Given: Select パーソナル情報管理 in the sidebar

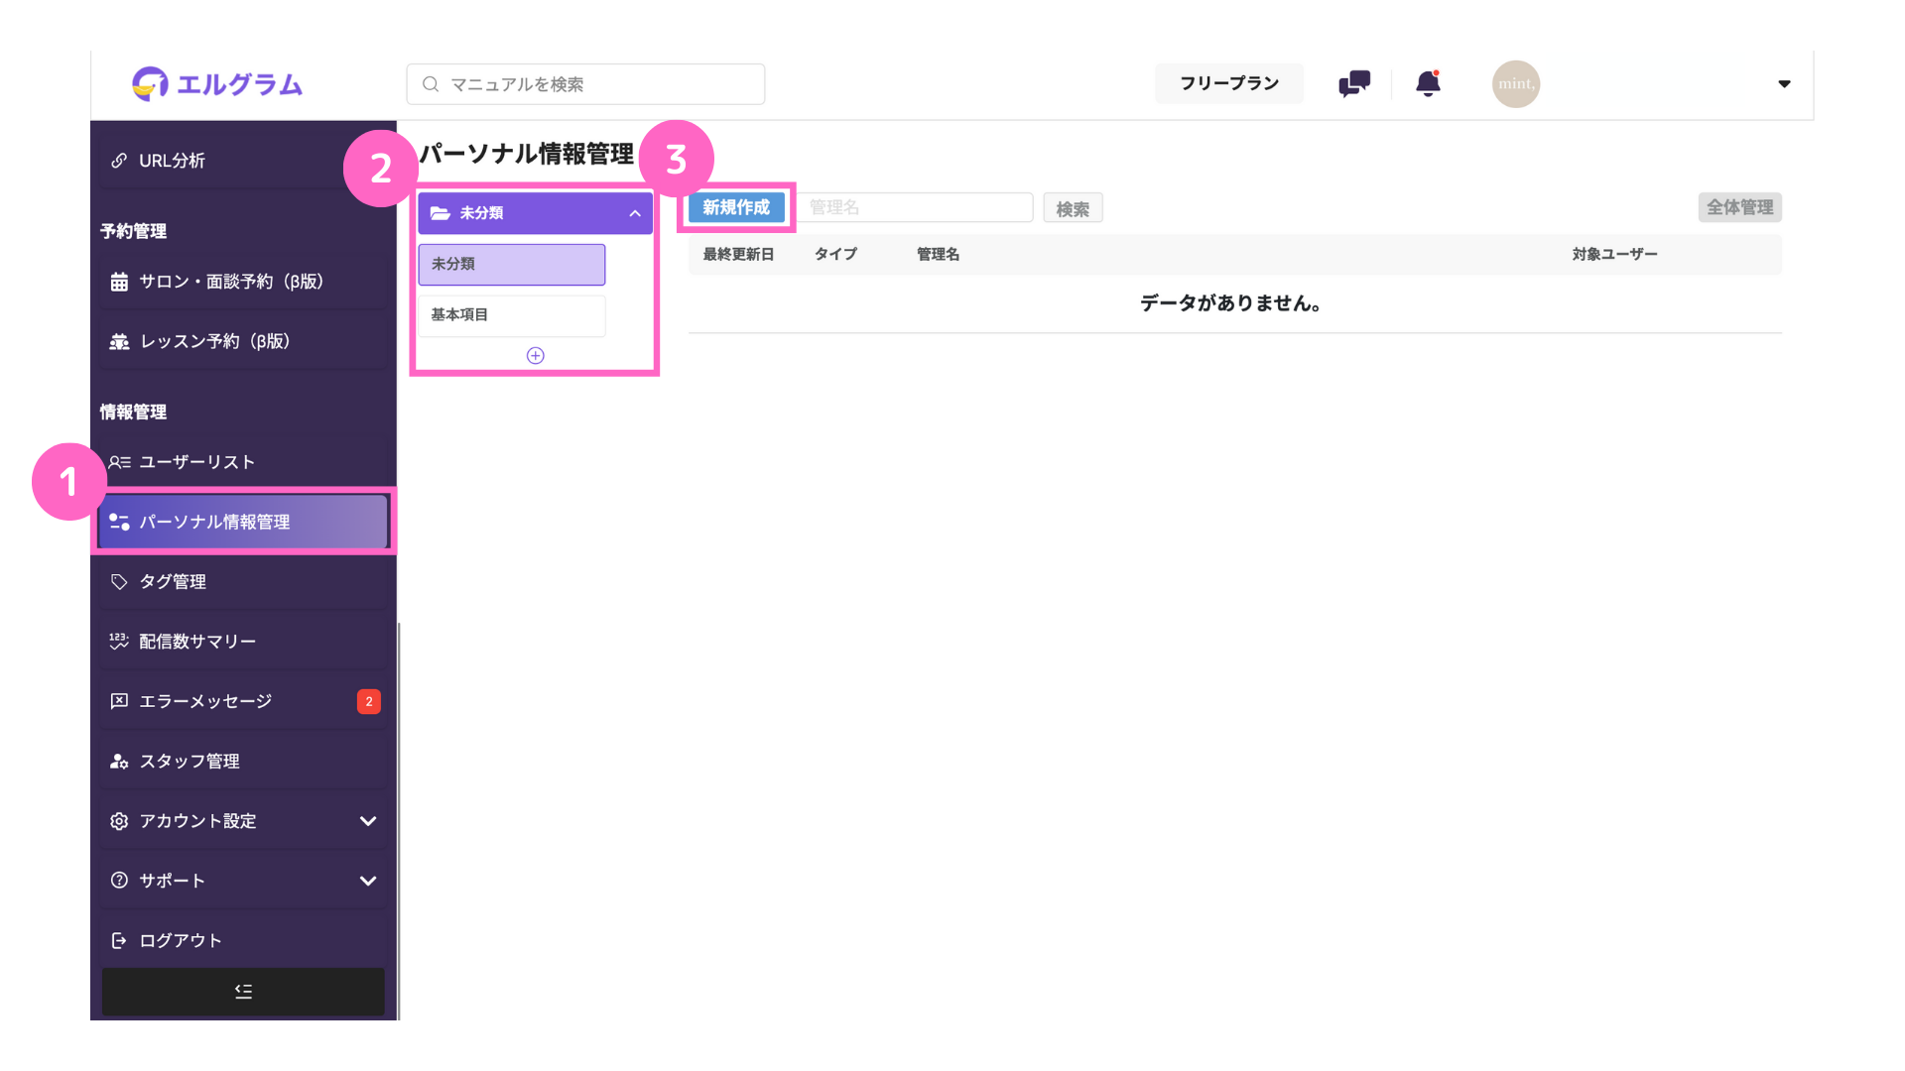Looking at the screenshot, I should 243,522.
